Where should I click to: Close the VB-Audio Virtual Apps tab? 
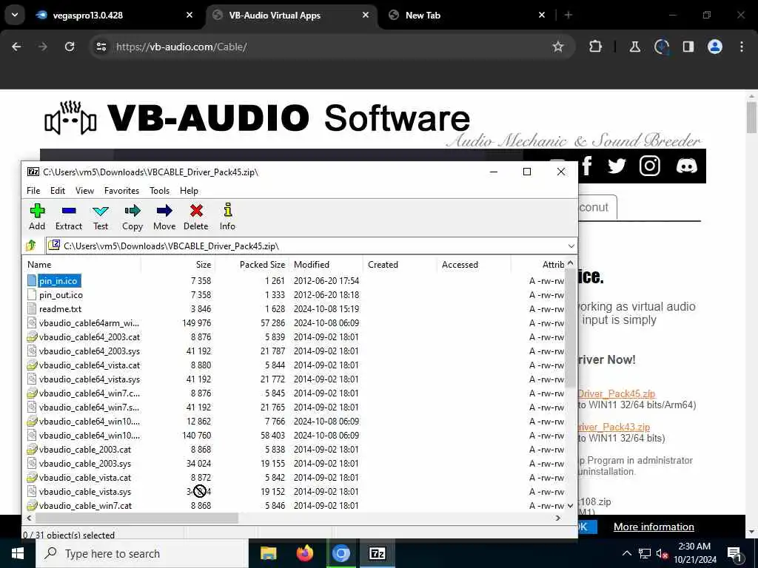(x=366, y=15)
